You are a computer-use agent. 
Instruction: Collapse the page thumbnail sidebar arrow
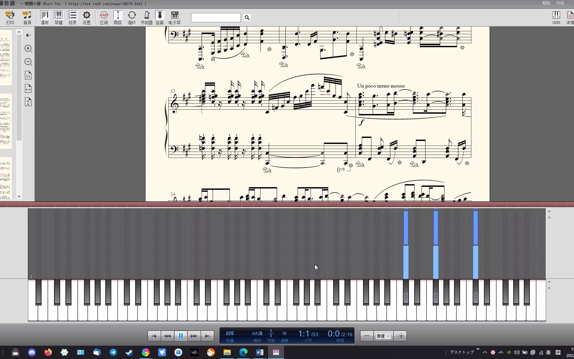click(28, 35)
